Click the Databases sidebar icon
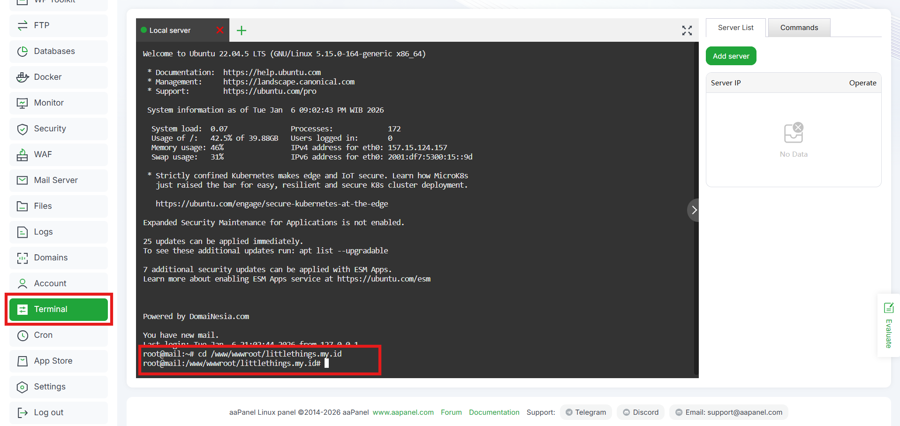Image resolution: width=900 pixels, height=426 pixels. click(23, 51)
